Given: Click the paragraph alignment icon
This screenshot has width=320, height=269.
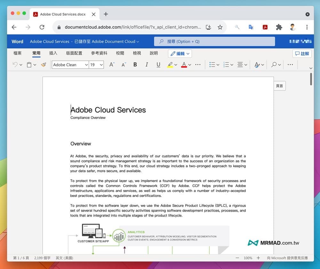Looking at the screenshot, I should point(240,64).
